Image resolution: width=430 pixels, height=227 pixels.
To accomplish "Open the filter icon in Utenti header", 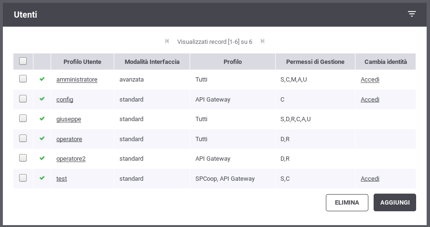I will point(412,14).
